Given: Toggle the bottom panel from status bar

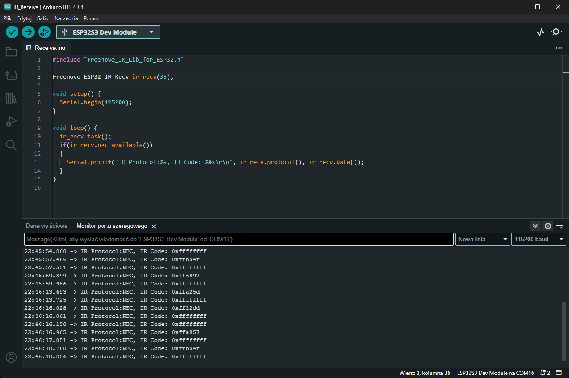Looking at the screenshot, I should coord(559,373).
